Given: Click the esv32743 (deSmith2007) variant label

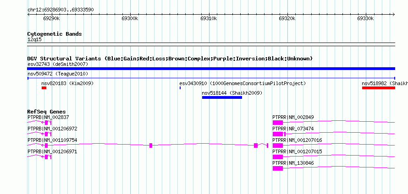Looking at the screenshot, I should 58,64.
